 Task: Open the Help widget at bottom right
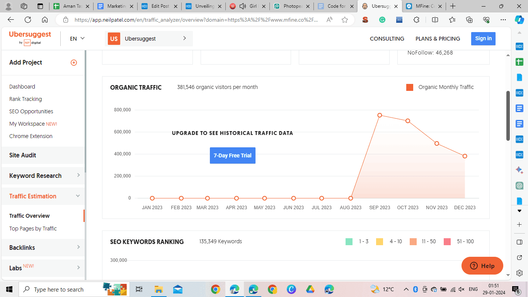click(x=482, y=266)
